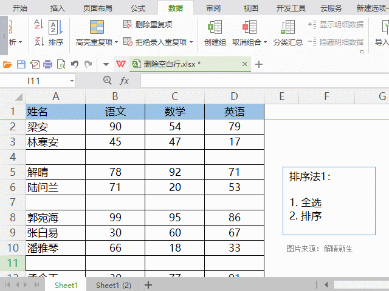Click the name box showing I11

coord(34,81)
